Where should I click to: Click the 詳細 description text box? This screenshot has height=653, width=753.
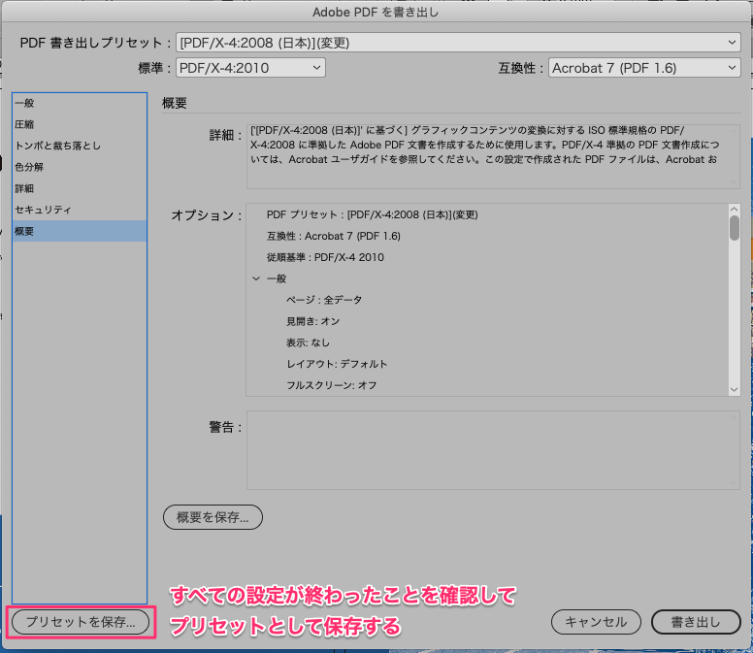(493, 156)
